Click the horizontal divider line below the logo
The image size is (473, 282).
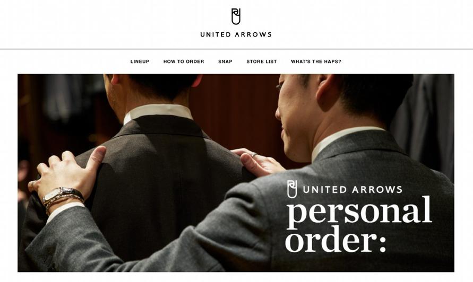click(x=237, y=49)
